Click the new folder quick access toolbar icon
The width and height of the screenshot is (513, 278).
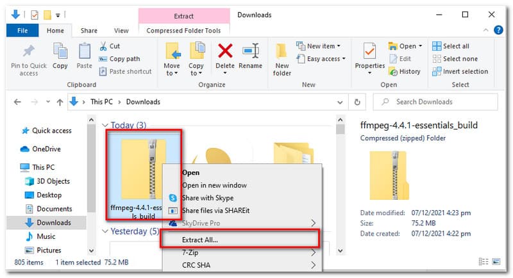pyautogui.click(x=47, y=15)
